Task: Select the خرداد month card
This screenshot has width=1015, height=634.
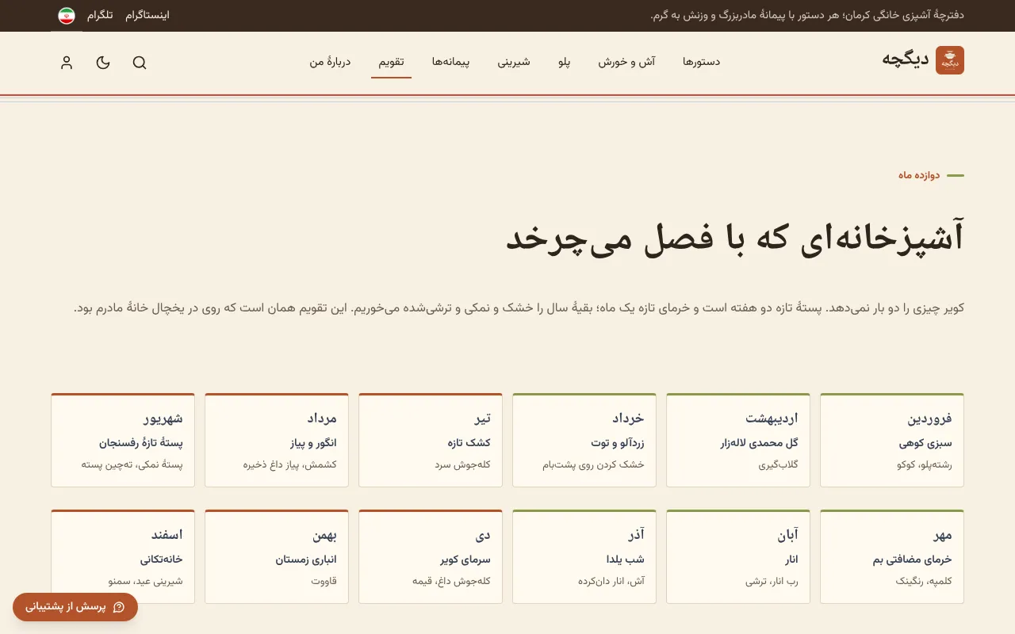Action: (x=584, y=440)
